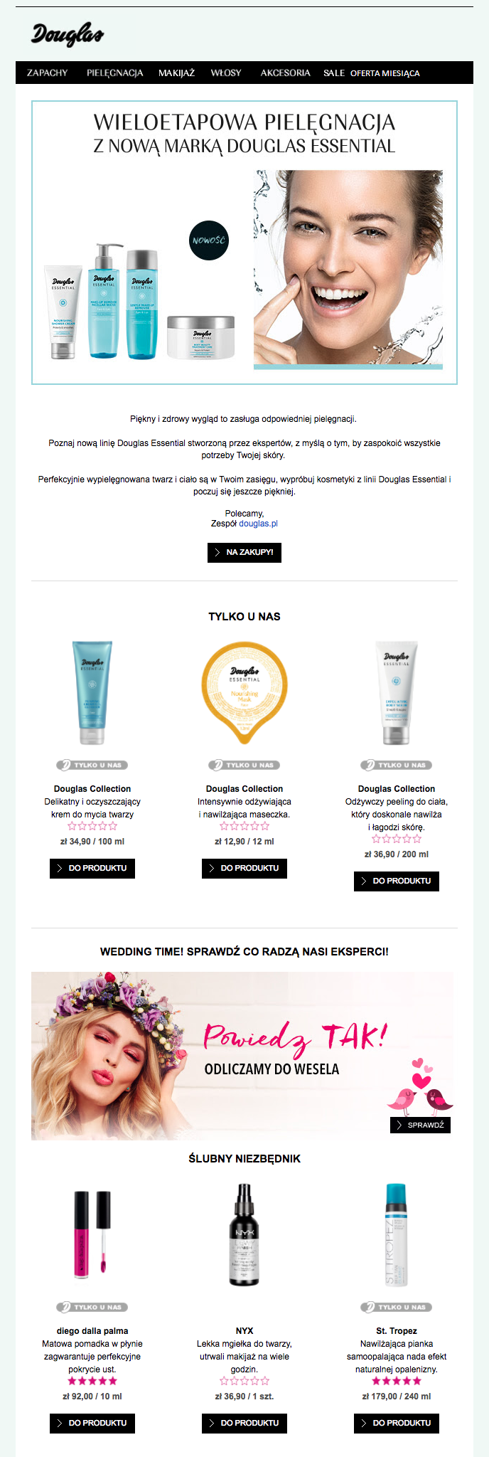This screenshot has width=489, height=1457.
Task: Click the NA ZAKUPY! button
Action: click(x=244, y=553)
